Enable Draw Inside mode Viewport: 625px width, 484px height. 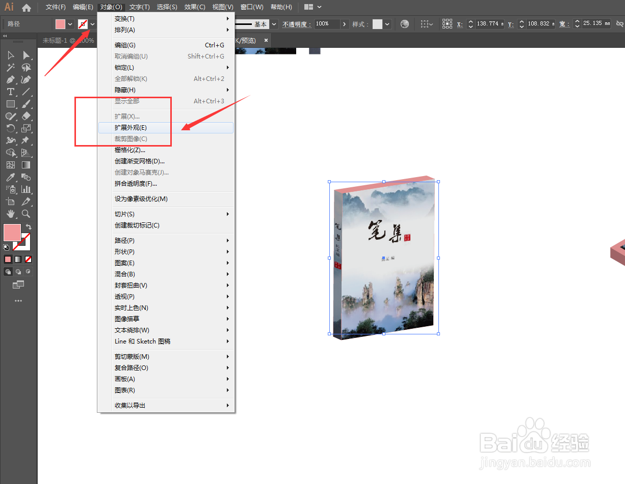[x=28, y=272]
